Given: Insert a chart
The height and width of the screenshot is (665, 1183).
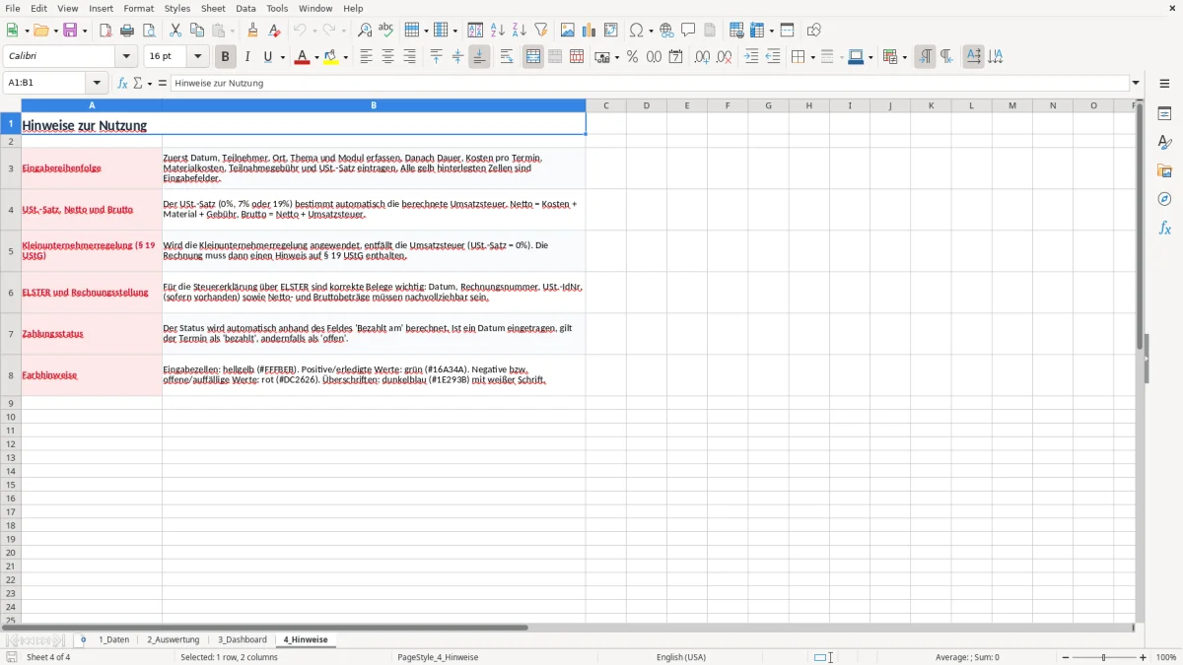Looking at the screenshot, I should 590,31.
